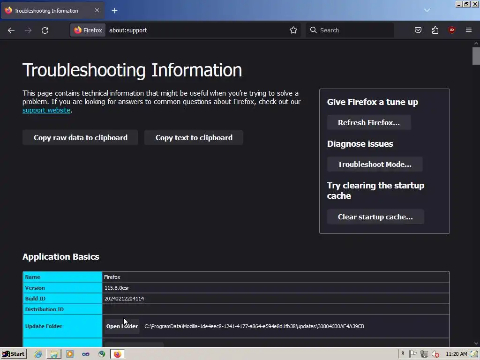Click the infinity-shaped taskbar icon
480x360 pixels.
click(86, 354)
